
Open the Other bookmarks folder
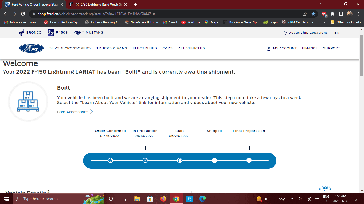(x=346, y=22)
